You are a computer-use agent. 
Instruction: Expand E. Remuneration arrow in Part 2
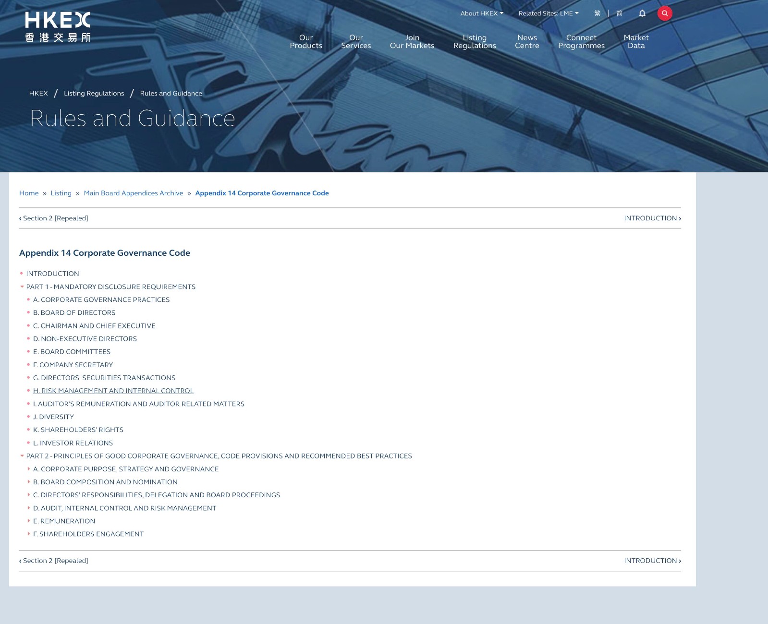(x=29, y=521)
